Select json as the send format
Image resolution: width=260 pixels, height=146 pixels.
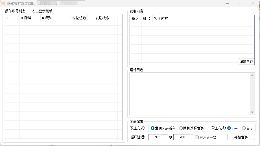click(x=229, y=128)
